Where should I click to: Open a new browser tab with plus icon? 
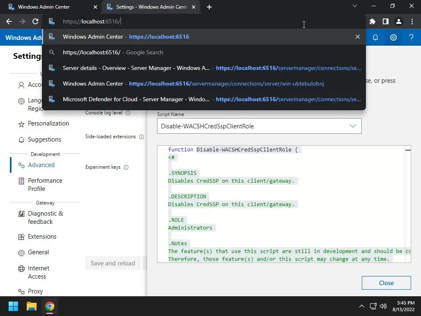pos(209,7)
